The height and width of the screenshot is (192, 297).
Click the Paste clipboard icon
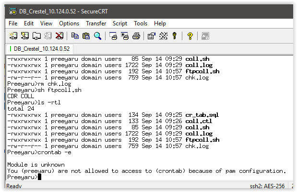coord(86,35)
